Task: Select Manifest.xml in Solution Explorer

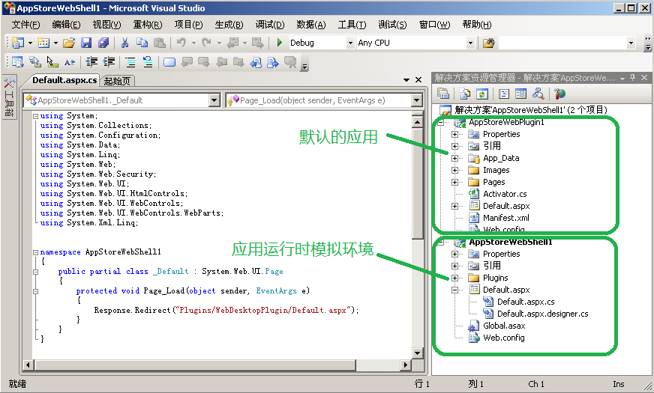Action: coord(506,218)
